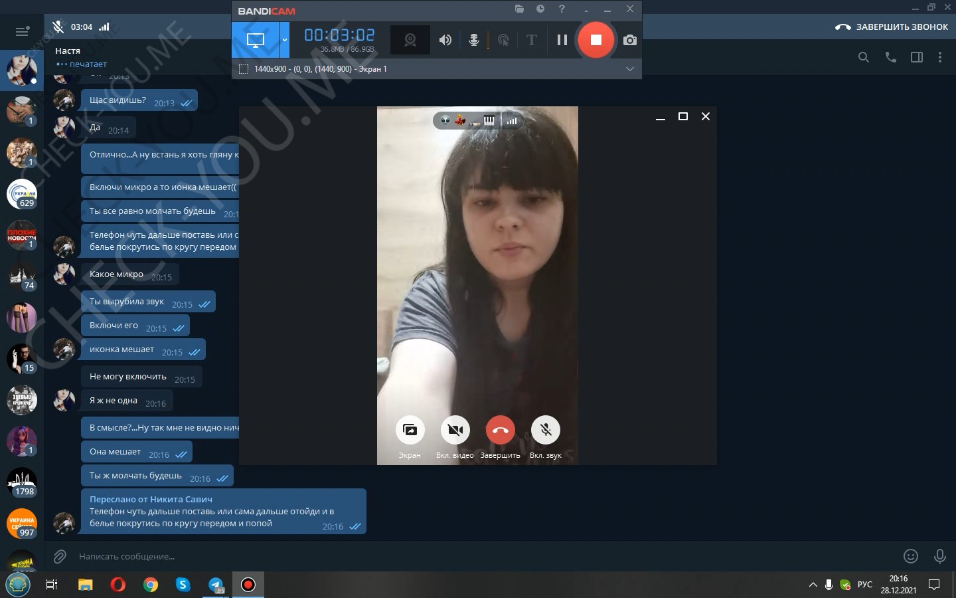Click the voice message microphone icon

(940, 556)
